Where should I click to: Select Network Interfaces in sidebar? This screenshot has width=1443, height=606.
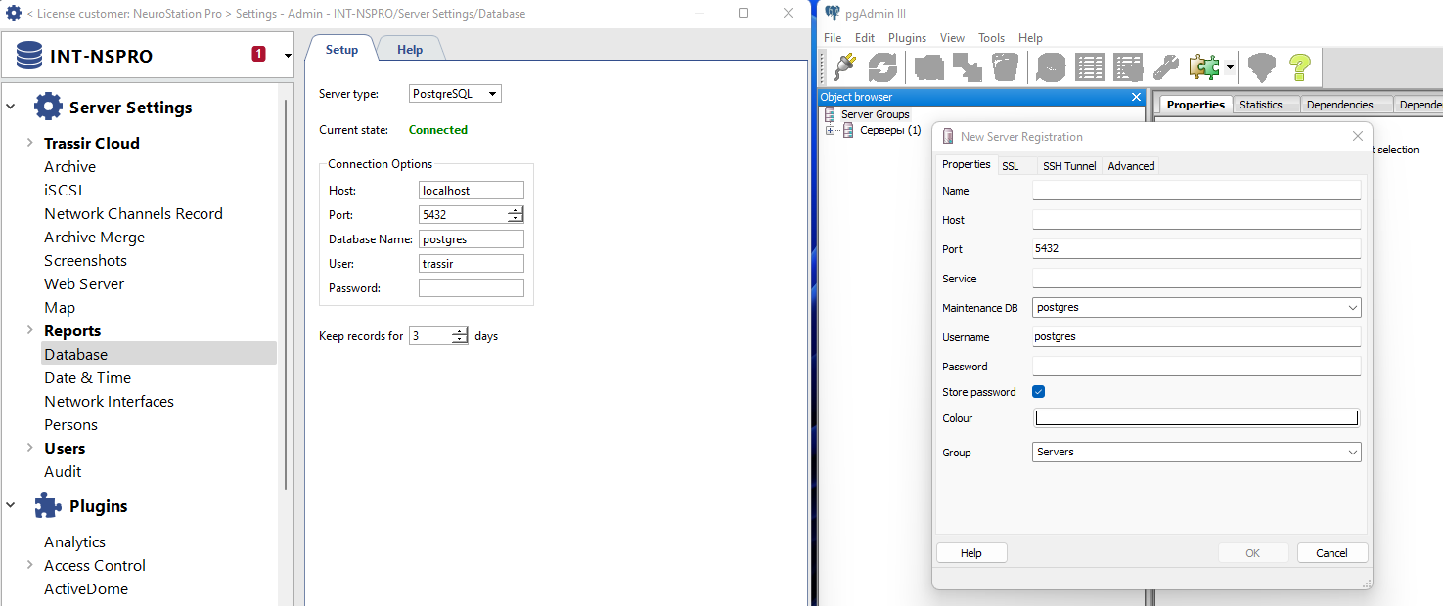[x=109, y=401]
